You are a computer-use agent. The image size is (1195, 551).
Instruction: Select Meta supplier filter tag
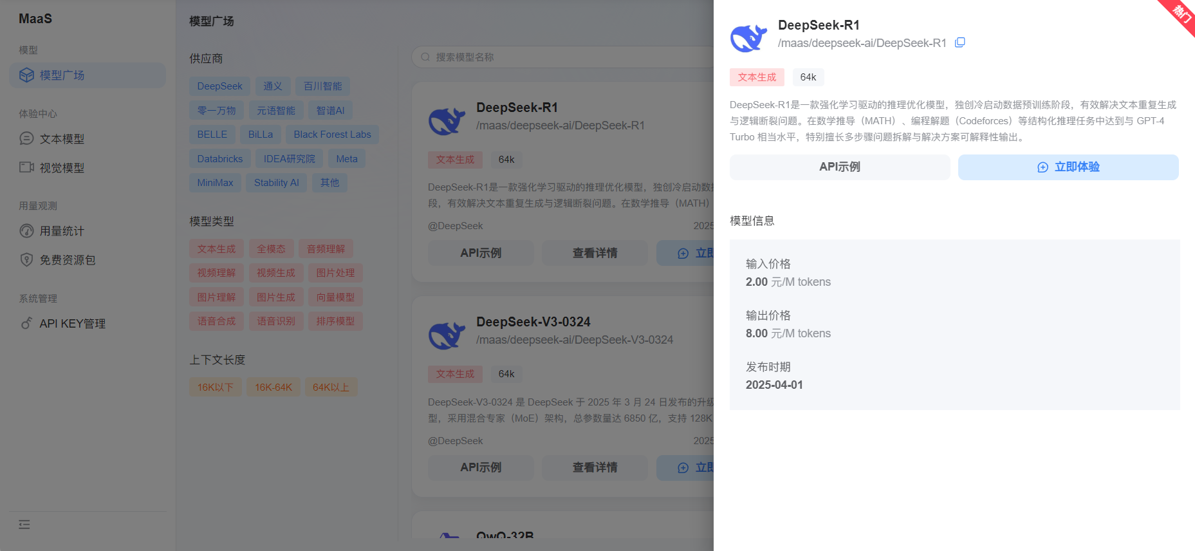[x=347, y=159]
